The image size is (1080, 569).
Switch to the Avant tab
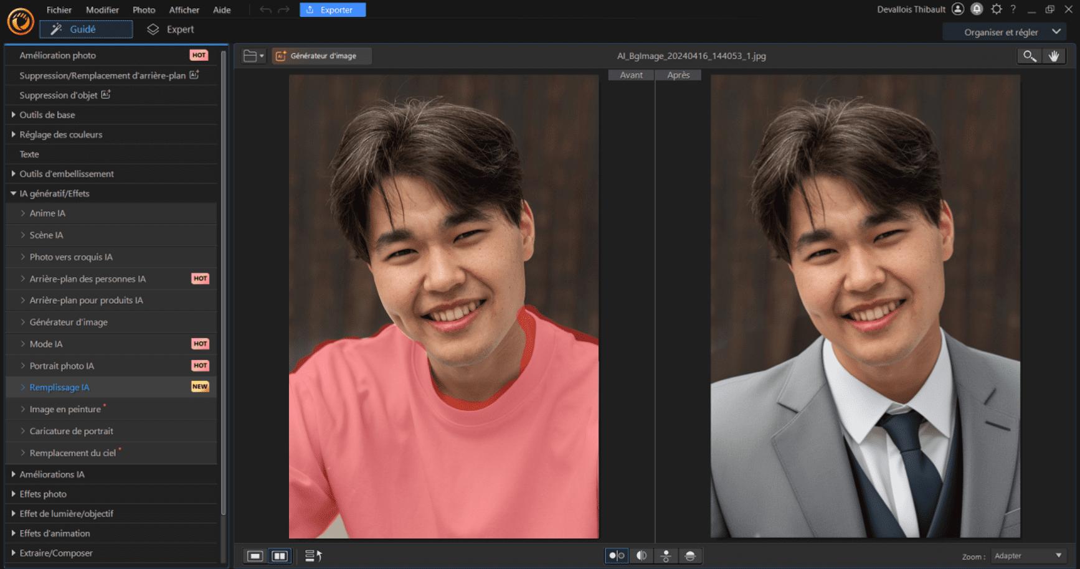click(x=630, y=75)
